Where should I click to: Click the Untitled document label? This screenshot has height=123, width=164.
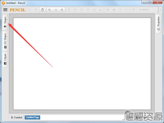click(17, 117)
